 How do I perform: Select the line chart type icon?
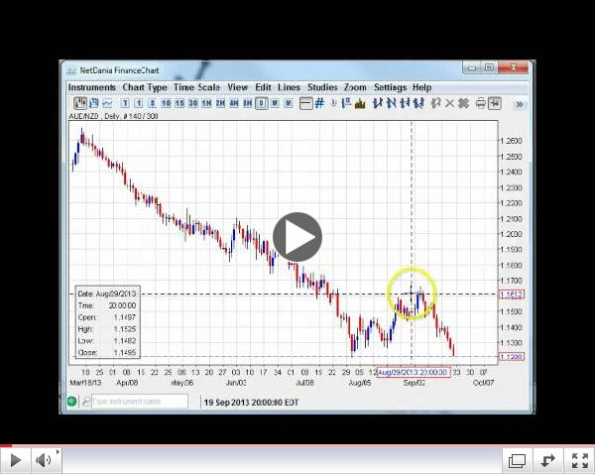(108, 103)
